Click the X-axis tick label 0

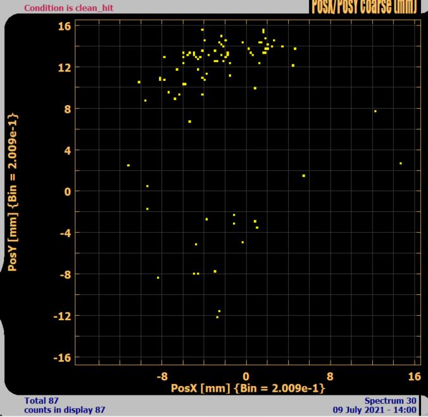(x=246, y=377)
